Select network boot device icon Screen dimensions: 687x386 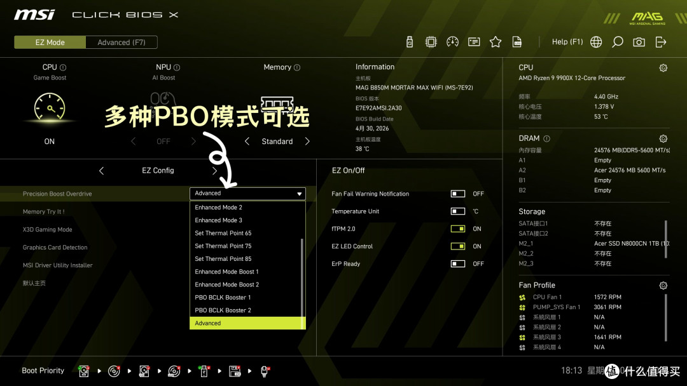pos(265,371)
